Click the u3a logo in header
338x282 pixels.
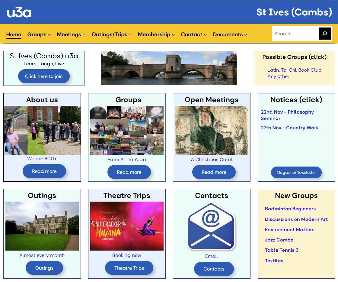[19, 12]
